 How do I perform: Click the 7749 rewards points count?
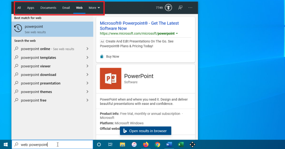click(159, 8)
